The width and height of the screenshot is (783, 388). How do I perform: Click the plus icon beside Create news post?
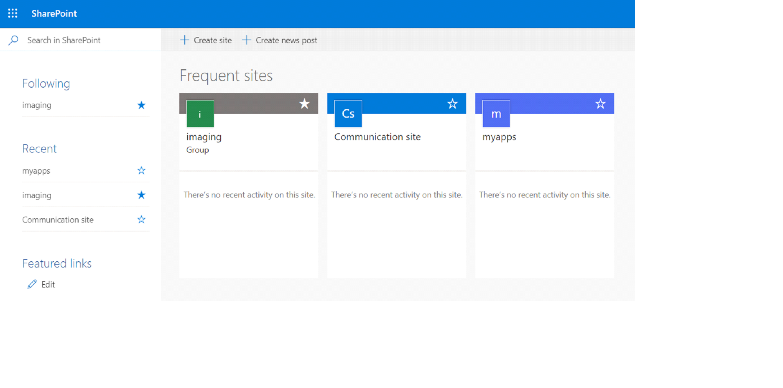coord(246,40)
